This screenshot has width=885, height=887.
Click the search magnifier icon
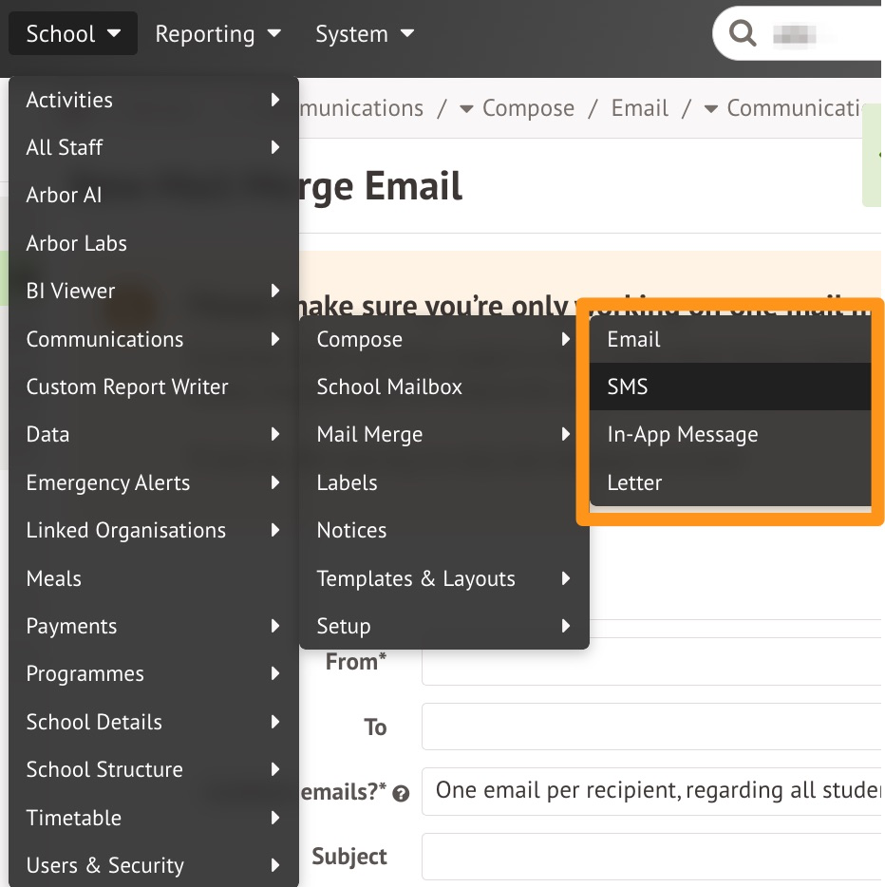pyautogui.click(x=743, y=34)
